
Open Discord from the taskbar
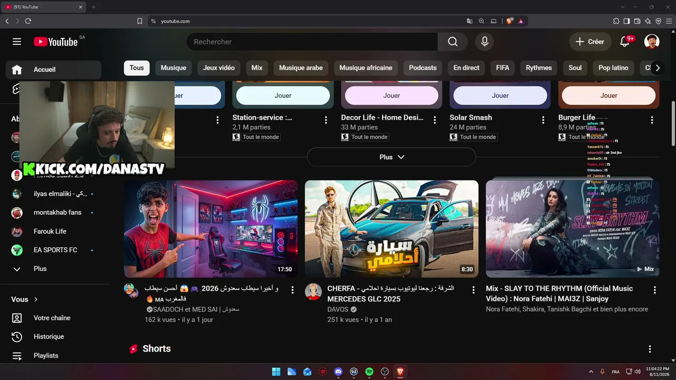pyautogui.click(x=339, y=372)
